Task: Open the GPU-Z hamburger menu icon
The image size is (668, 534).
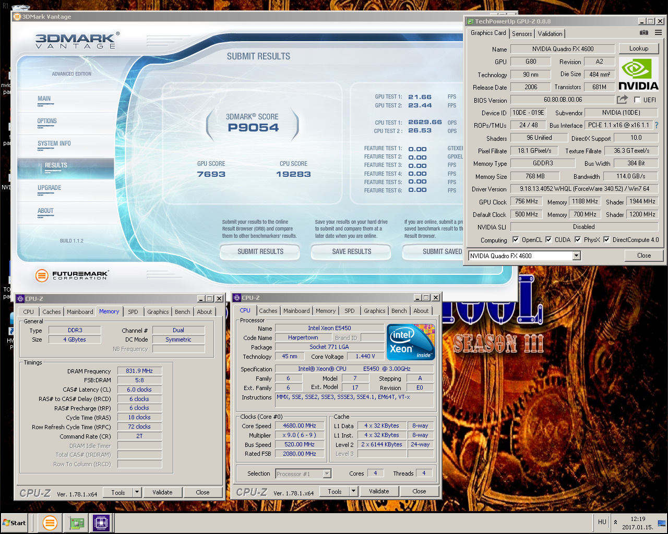Action: pyautogui.click(x=658, y=32)
